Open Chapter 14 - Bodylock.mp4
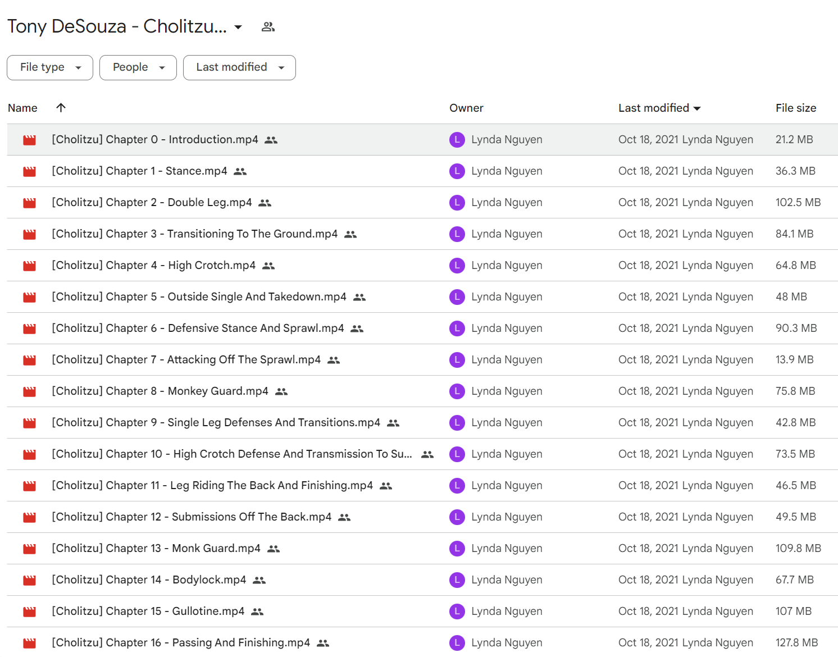This screenshot has width=838, height=657. (x=149, y=580)
